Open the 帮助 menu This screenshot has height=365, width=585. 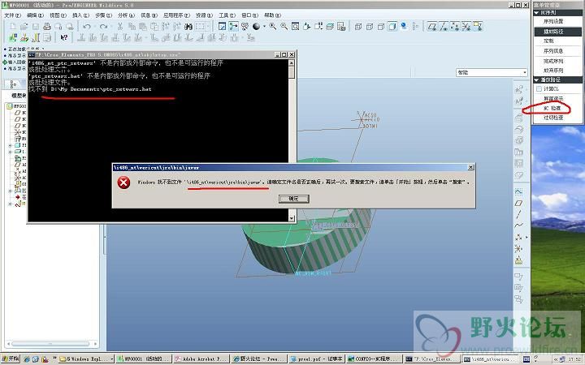click(272, 15)
